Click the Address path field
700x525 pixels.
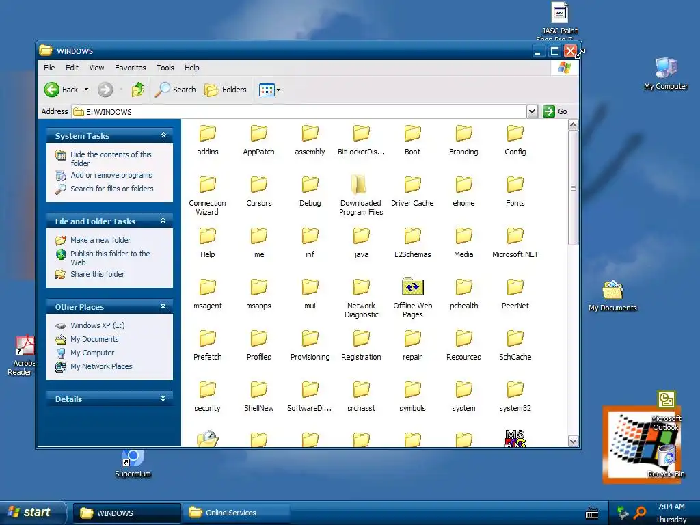pyautogui.click(x=299, y=111)
